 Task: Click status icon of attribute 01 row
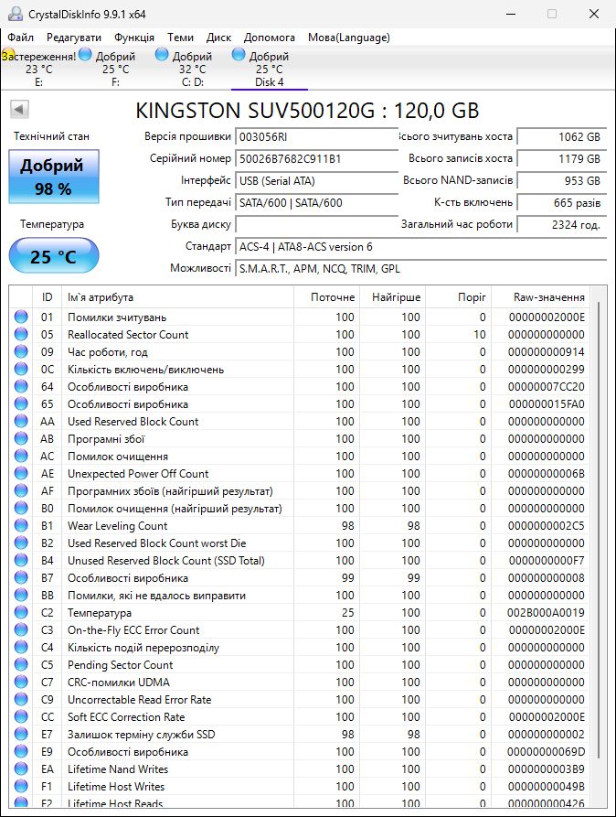[x=21, y=317]
